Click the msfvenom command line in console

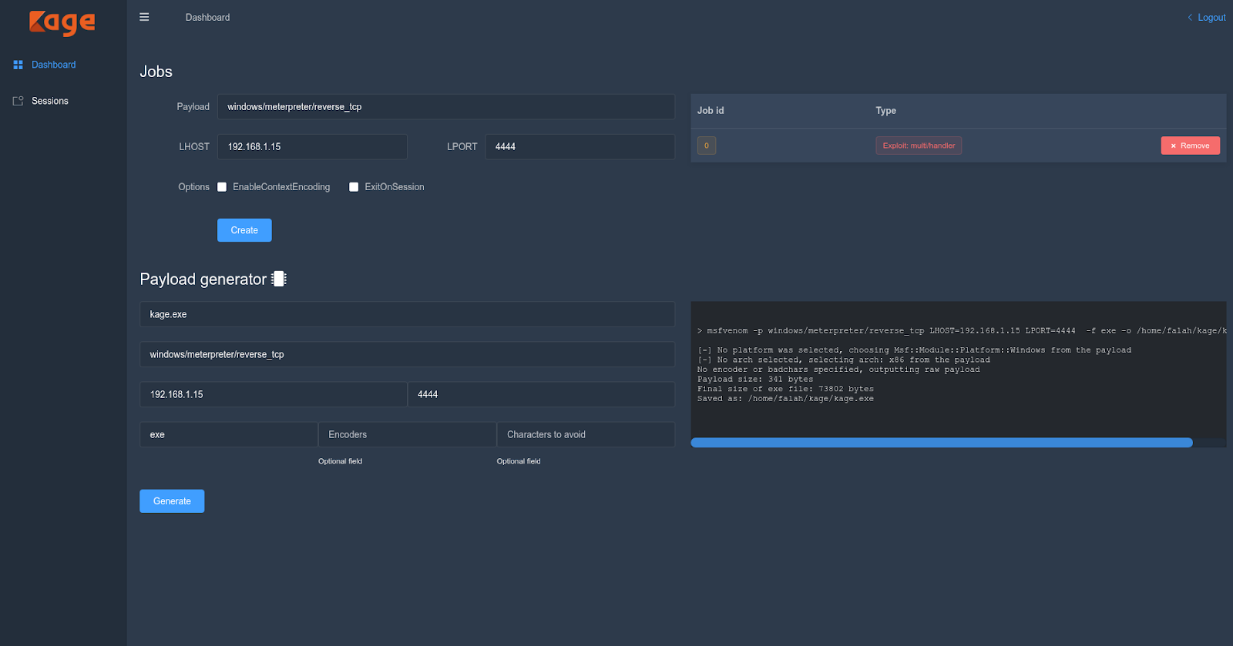click(x=962, y=330)
